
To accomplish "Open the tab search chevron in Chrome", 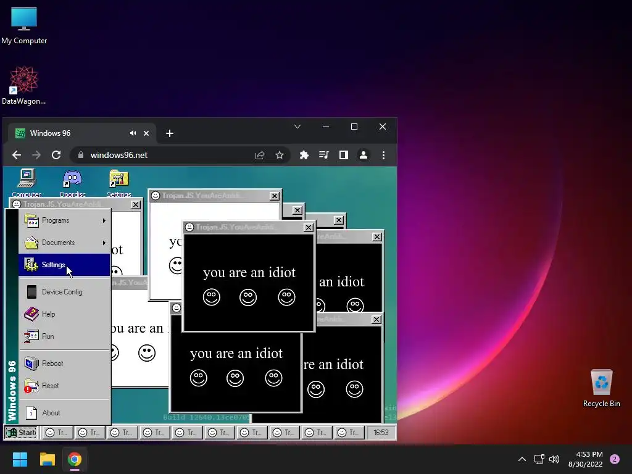I will 297,127.
